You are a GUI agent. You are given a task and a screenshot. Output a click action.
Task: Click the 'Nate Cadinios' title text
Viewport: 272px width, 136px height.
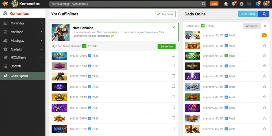coord(83,28)
